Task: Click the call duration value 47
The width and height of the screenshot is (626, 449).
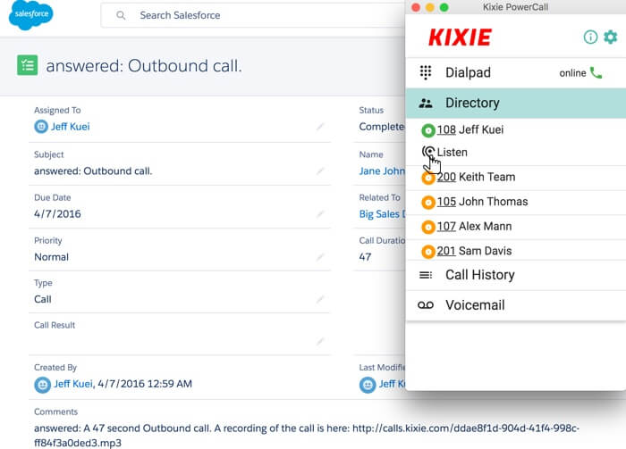Action: (365, 257)
